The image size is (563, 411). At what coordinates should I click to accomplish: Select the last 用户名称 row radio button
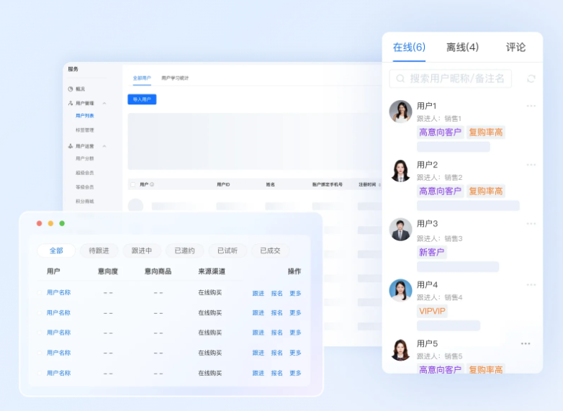pyautogui.click(x=41, y=374)
